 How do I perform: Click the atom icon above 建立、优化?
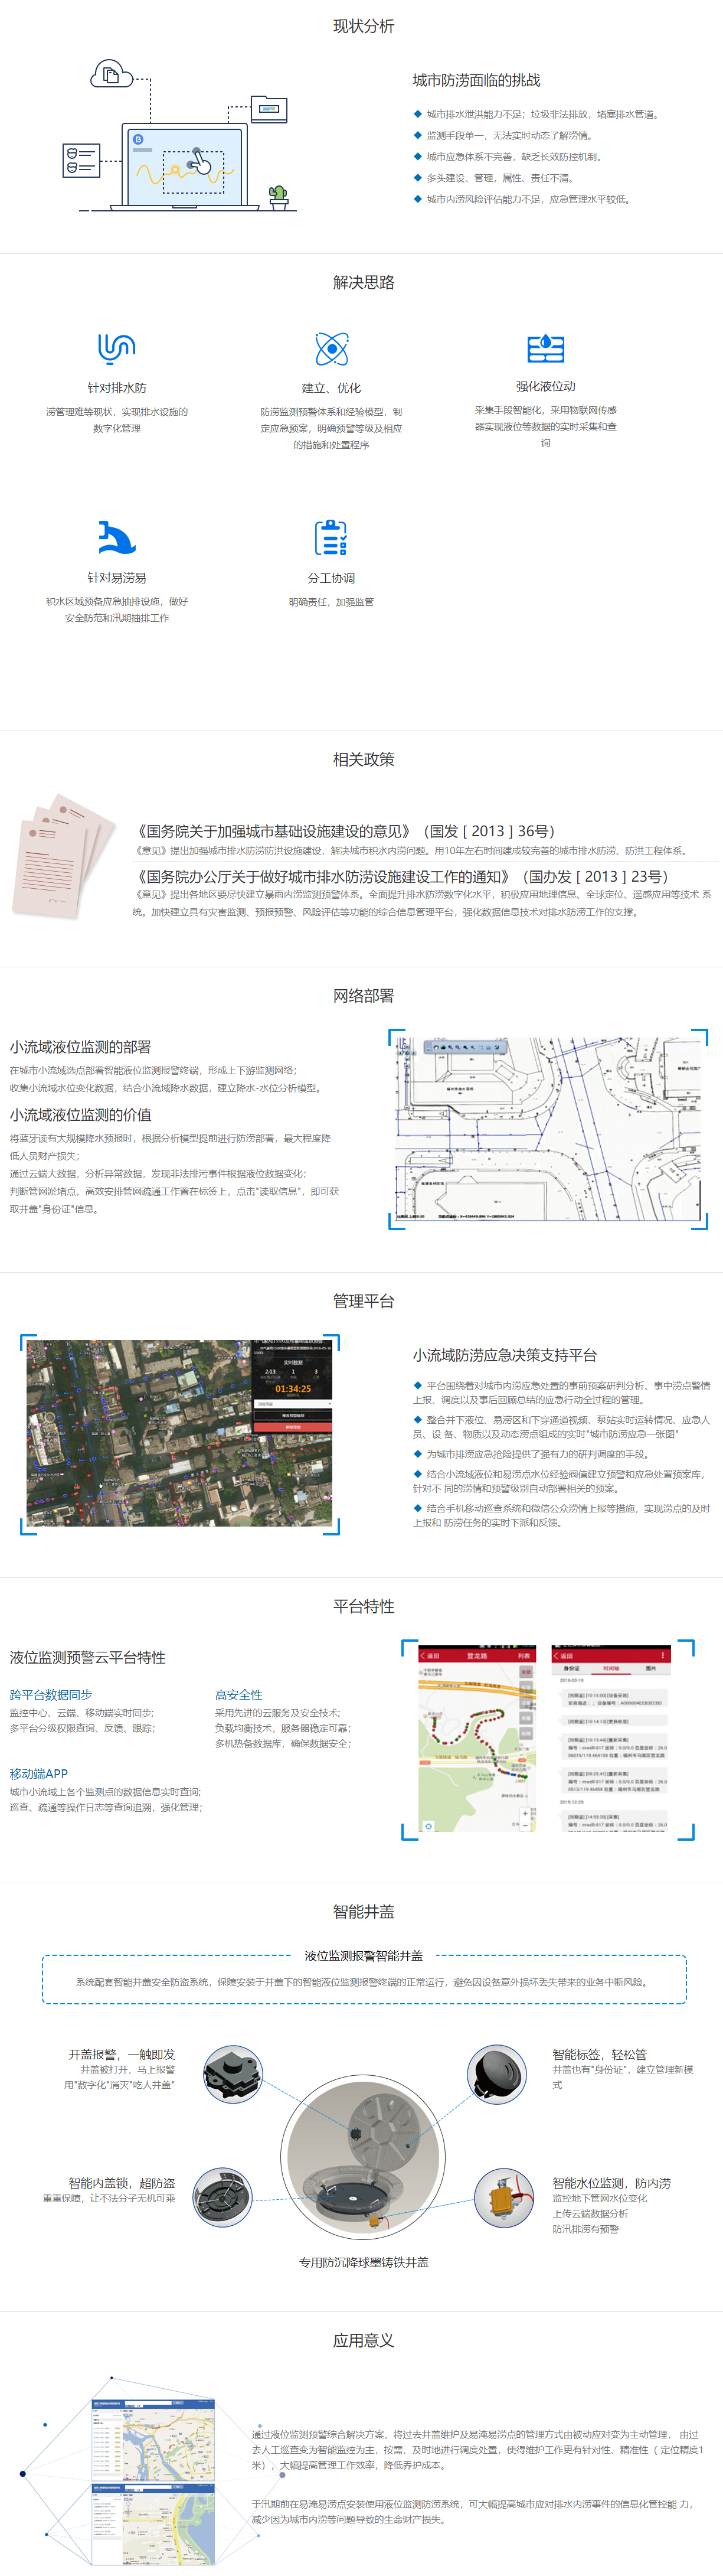point(331,349)
